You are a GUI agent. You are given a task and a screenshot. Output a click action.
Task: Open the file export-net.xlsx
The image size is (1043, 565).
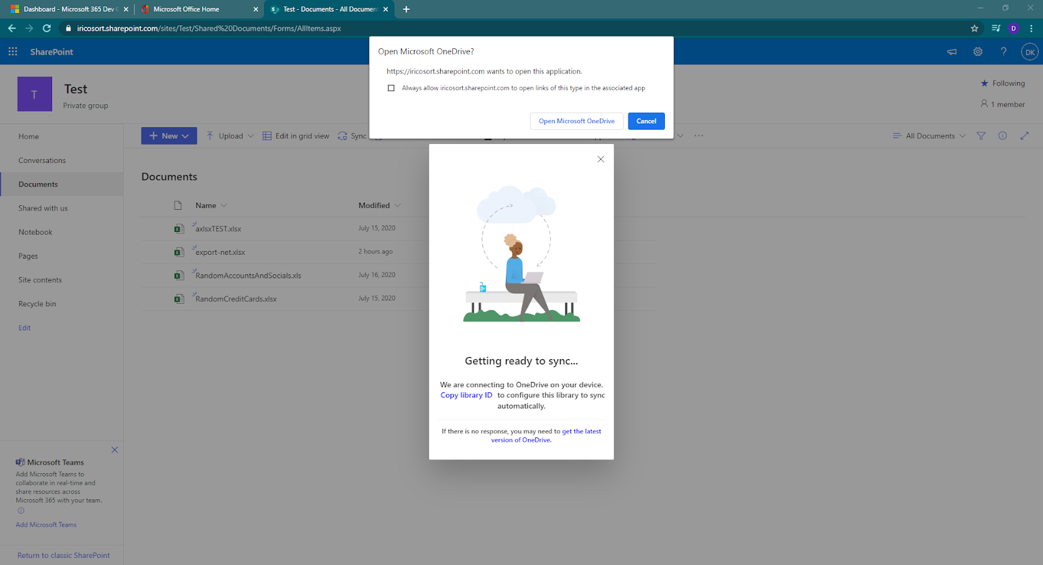(220, 252)
